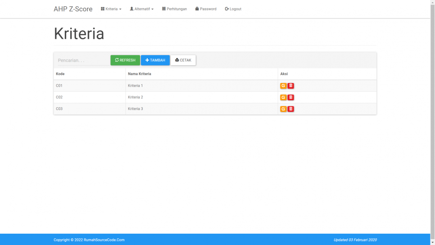The height and width of the screenshot is (245, 435).
Task: Click the edit icon for Kriteria 1
Action: pos(283,86)
